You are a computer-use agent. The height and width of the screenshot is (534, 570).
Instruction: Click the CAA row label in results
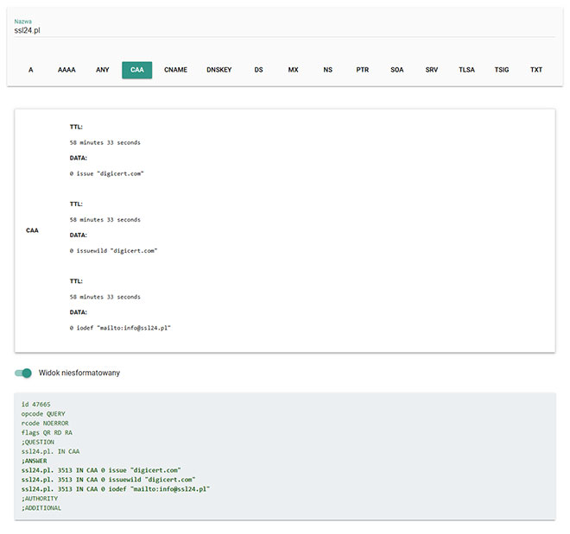click(x=32, y=230)
